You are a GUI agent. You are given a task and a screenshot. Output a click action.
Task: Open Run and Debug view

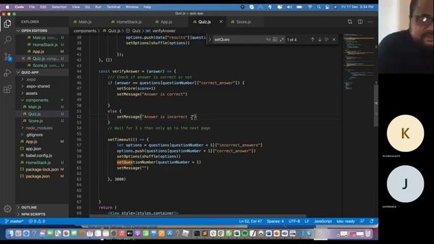coord(7,73)
